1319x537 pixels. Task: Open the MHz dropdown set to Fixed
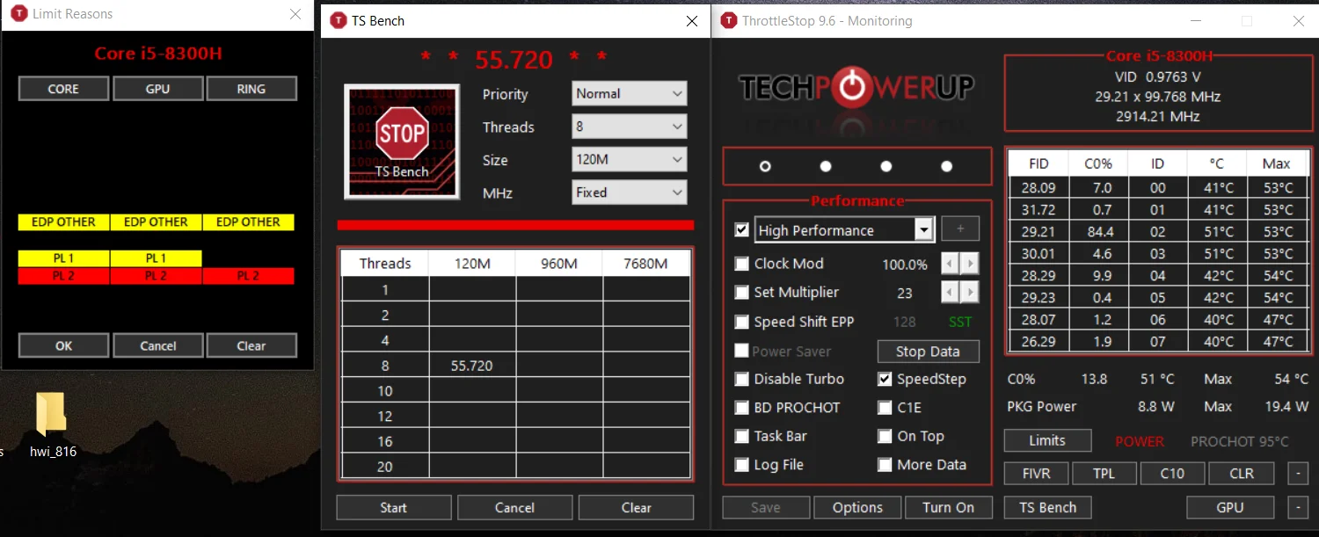(x=629, y=192)
